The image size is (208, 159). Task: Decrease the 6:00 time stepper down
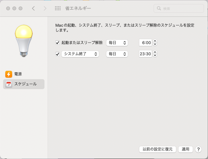pos(155,44)
